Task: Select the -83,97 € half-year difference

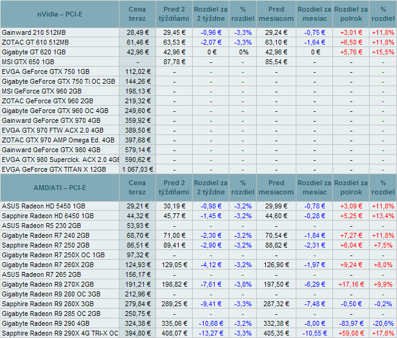Action: coord(351,323)
